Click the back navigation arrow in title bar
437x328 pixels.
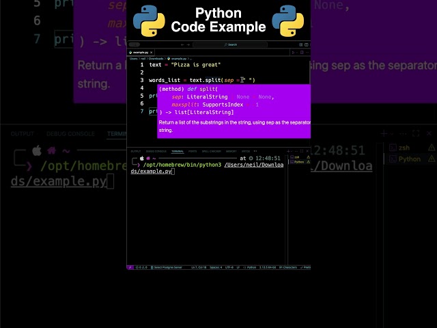(182, 44)
